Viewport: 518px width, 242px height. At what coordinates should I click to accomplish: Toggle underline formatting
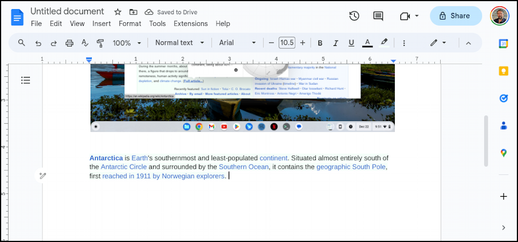coord(351,43)
